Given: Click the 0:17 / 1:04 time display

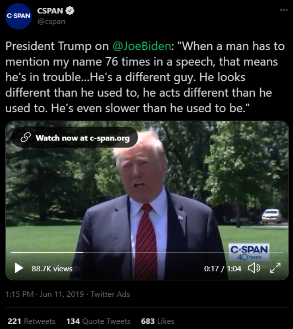Looking at the screenshot, I should (x=222, y=269).
